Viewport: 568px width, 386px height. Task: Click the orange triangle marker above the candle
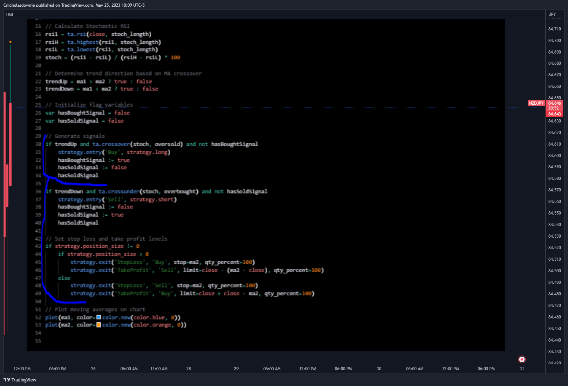(x=10, y=42)
